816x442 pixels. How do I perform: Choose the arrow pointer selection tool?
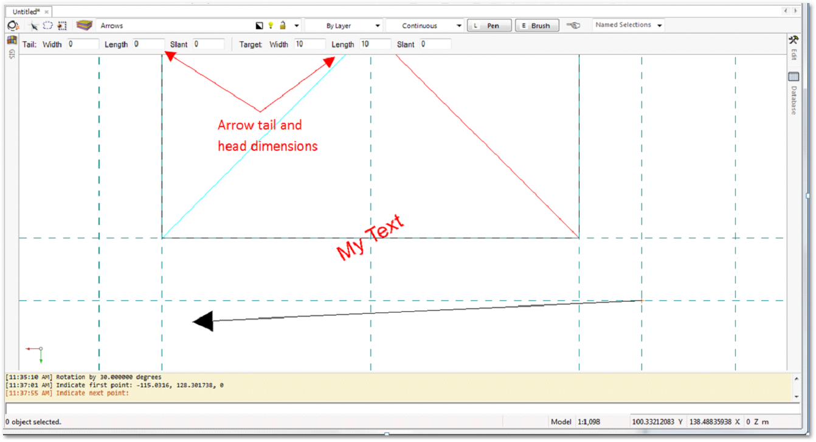35,26
